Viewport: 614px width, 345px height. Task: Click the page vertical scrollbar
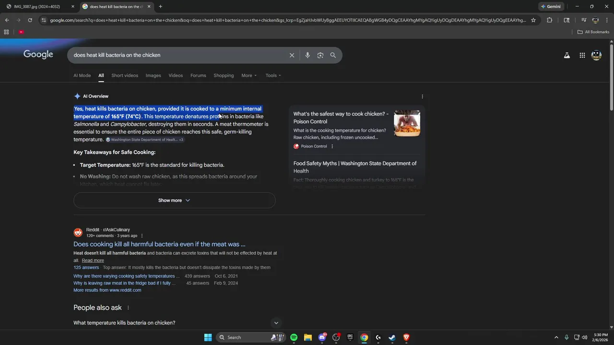(611, 77)
